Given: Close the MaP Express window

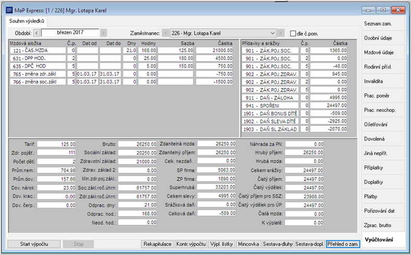Looking at the screenshot, I should click(398, 10).
